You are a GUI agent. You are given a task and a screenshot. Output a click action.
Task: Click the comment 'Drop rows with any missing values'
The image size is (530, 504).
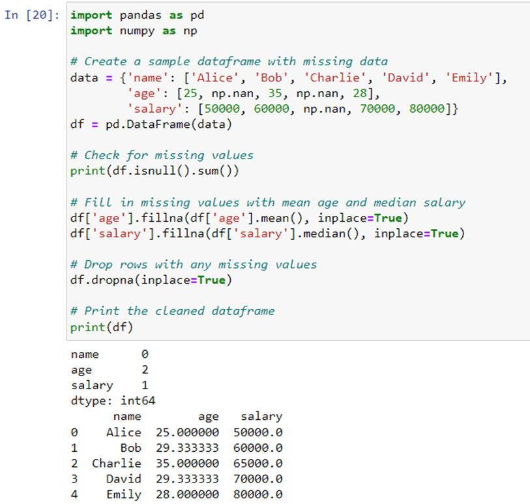click(x=194, y=265)
